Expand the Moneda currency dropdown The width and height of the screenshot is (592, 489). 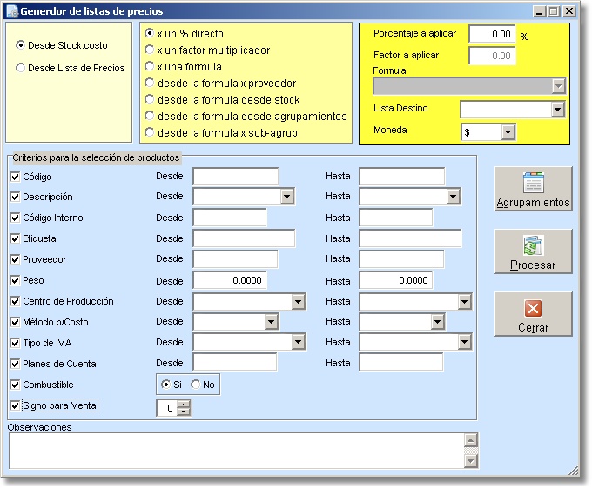pyautogui.click(x=508, y=132)
